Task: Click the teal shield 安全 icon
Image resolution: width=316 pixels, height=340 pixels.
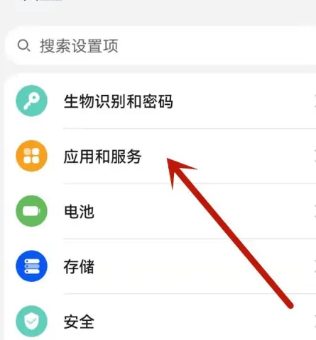Action: click(31, 322)
